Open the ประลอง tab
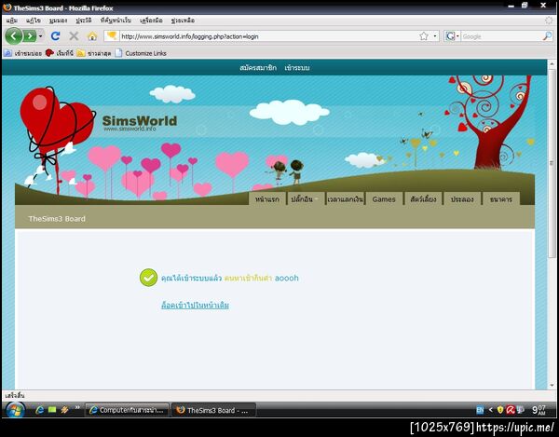Screen dimensions: 559x437 coord(462,198)
